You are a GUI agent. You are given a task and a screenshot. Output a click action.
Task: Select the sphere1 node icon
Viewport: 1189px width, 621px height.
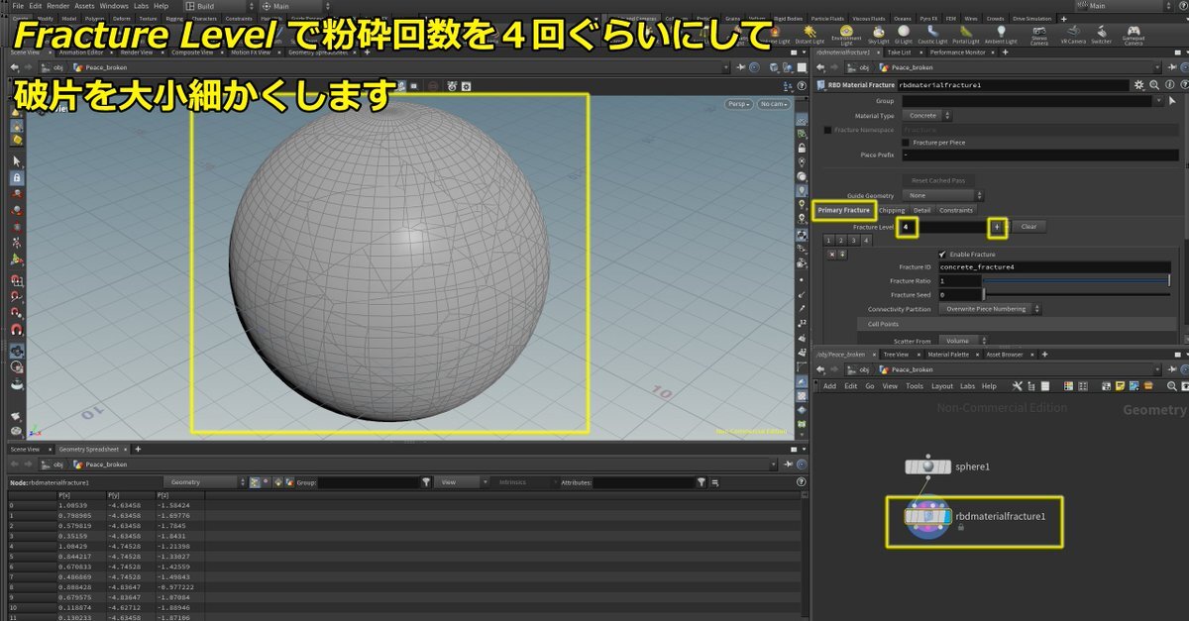click(x=926, y=466)
